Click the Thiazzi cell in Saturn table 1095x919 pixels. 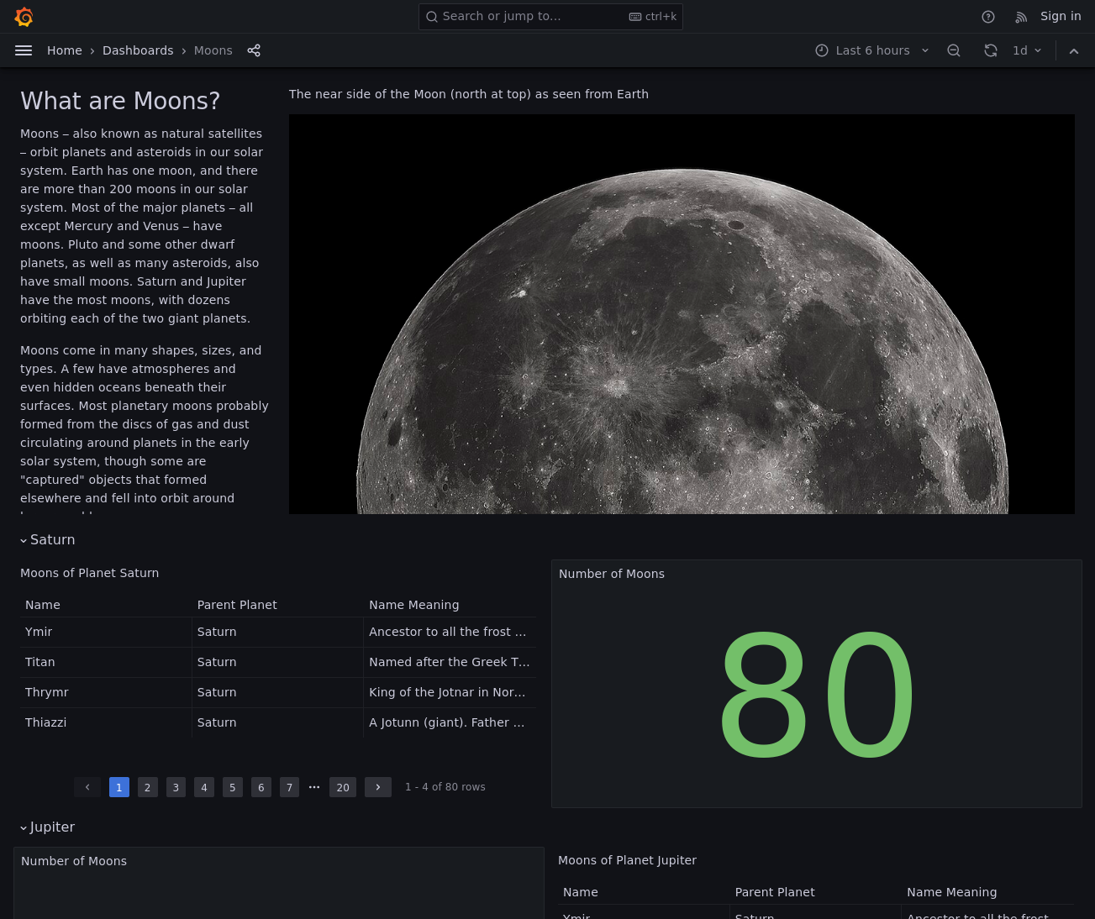tap(106, 722)
